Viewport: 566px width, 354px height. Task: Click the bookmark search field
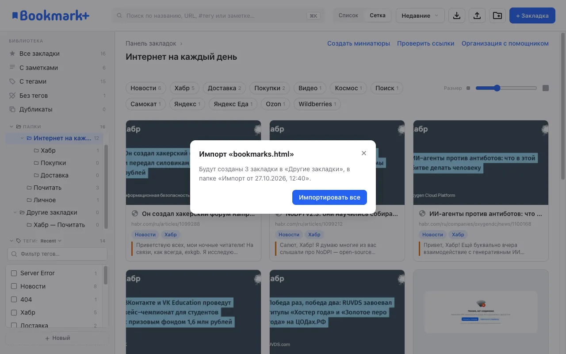[x=218, y=15]
